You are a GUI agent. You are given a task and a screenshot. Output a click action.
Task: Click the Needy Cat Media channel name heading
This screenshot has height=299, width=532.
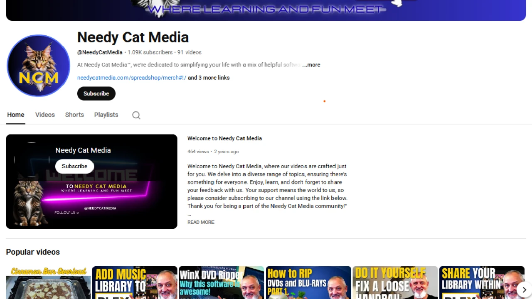(133, 37)
